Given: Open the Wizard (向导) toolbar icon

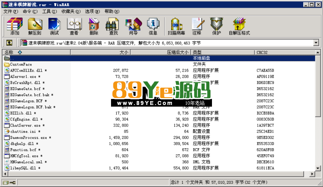Looking at the screenshot, I should (x=133, y=26).
